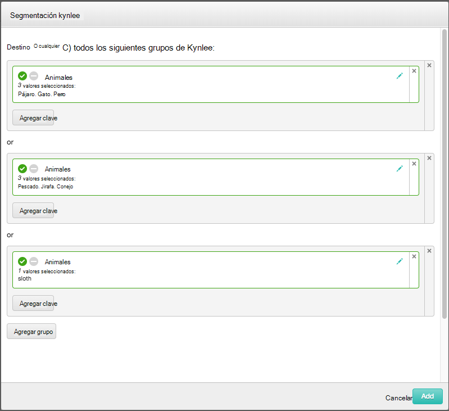Click the '1 valores seleccionados:' label
The image size is (449, 411).
[47, 271]
